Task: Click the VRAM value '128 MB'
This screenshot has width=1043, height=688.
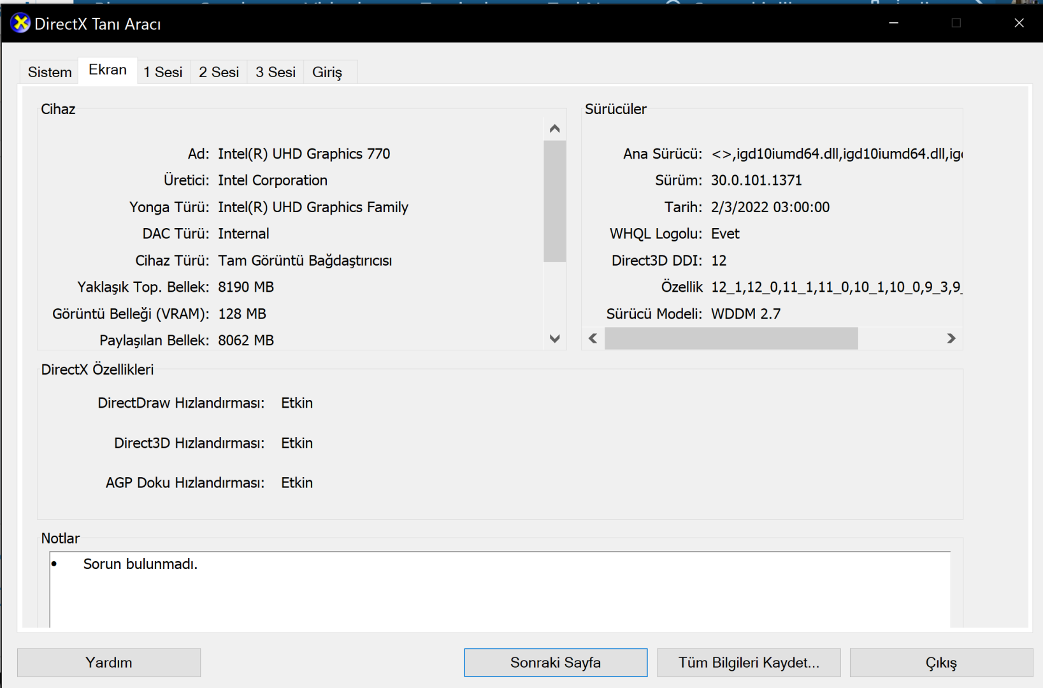Action: click(x=242, y=314)
